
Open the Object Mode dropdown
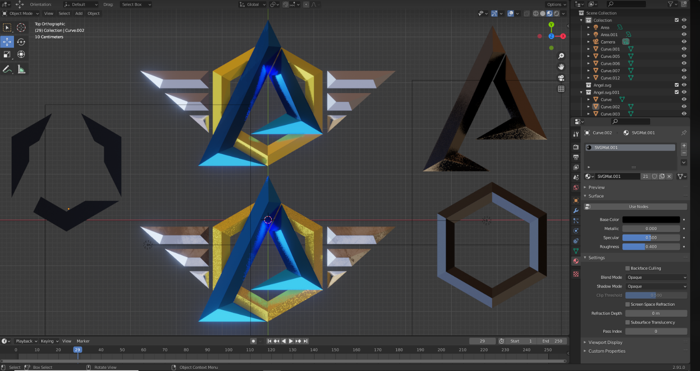20,13
